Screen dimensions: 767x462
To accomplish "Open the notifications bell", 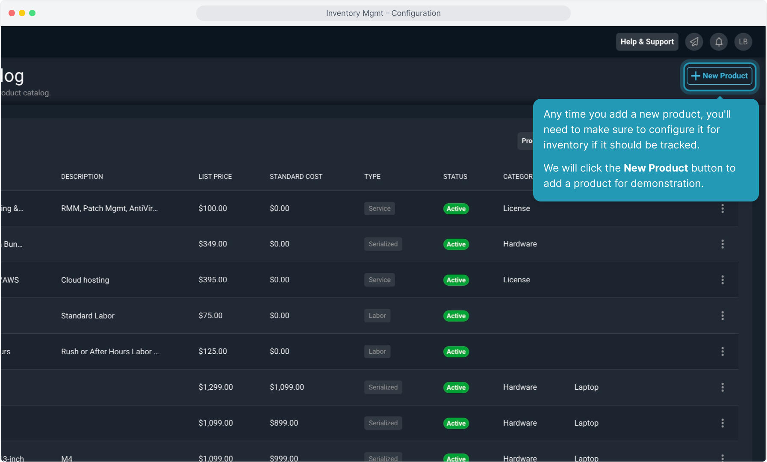I will 719,42.
